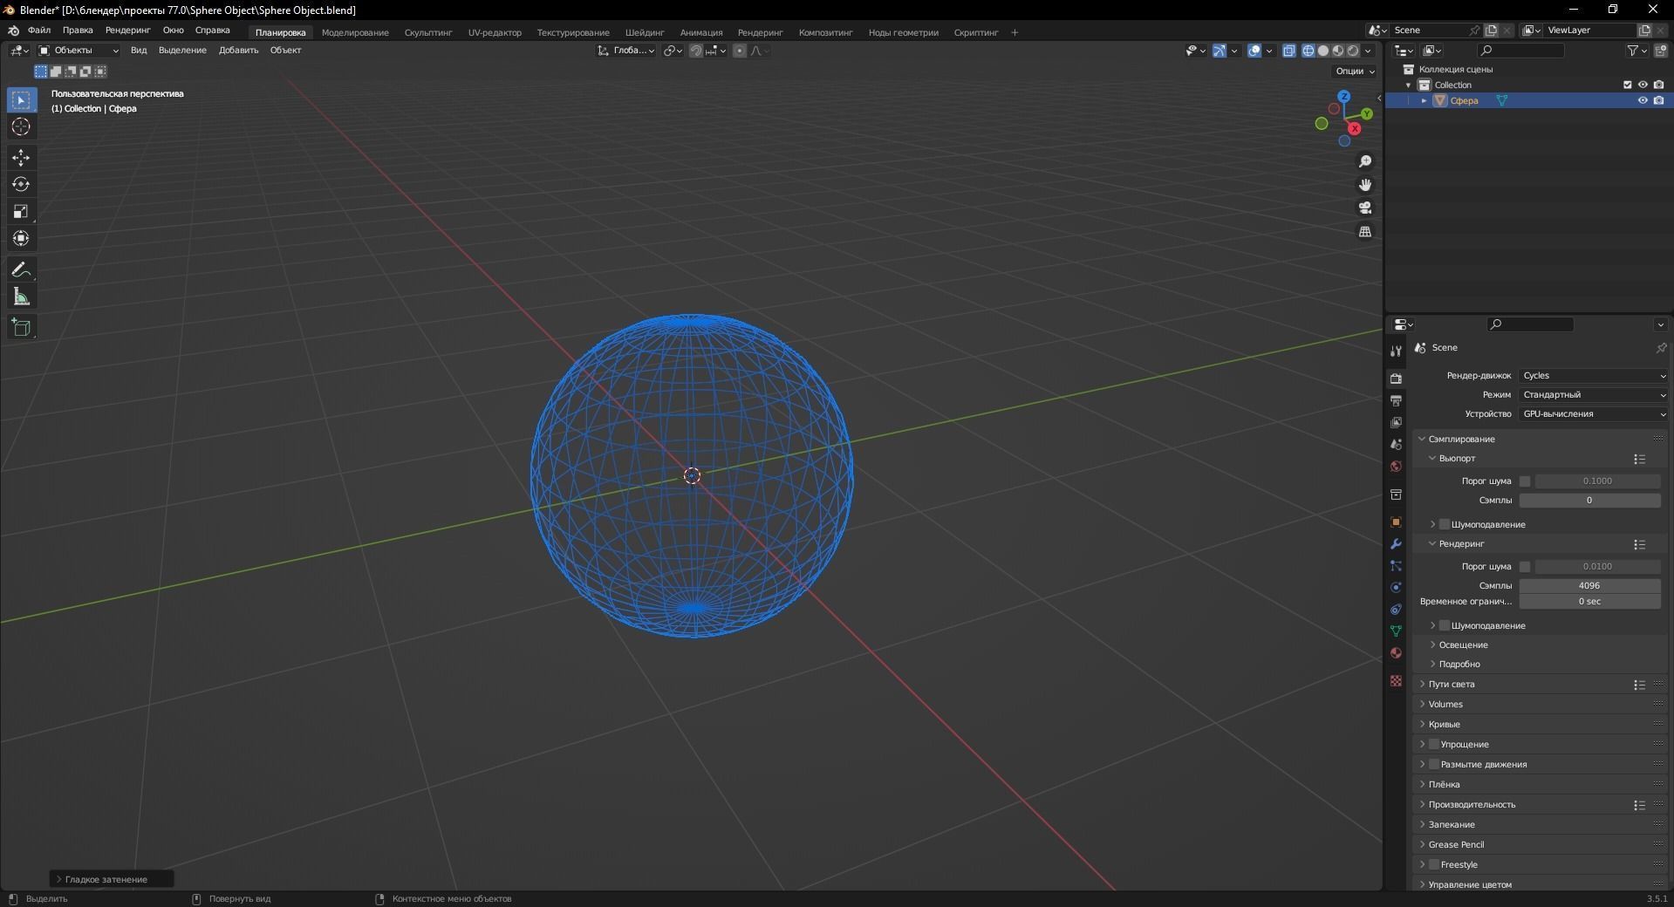Select the Rotate tool in the toolbar
The height and width of the screenshot is (907, 1674).
click(20, 184)
